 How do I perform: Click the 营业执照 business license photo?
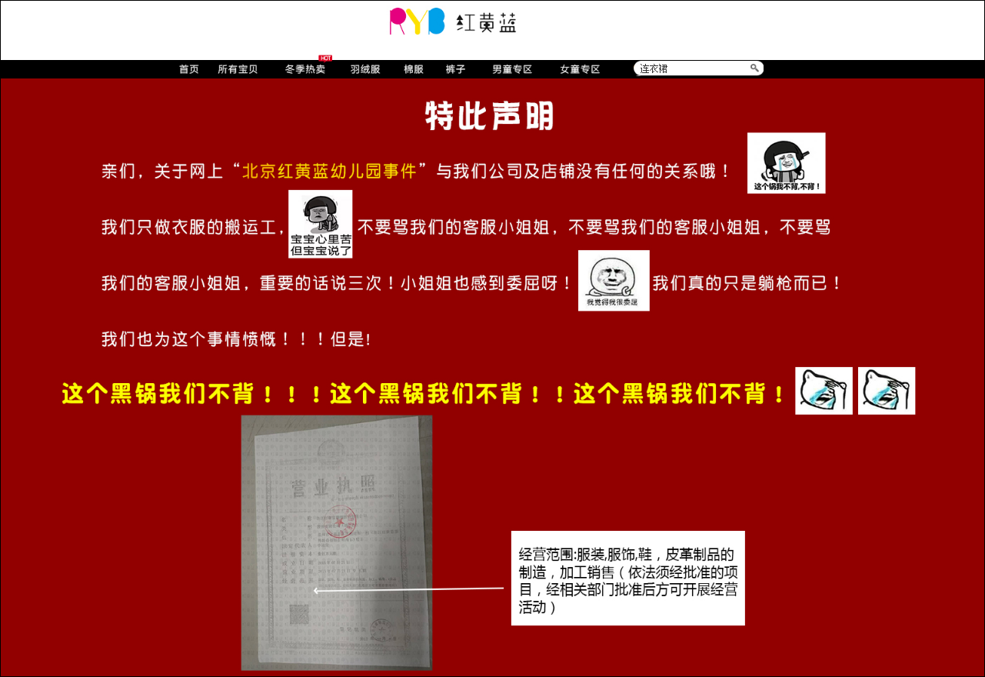click(337, 543)
